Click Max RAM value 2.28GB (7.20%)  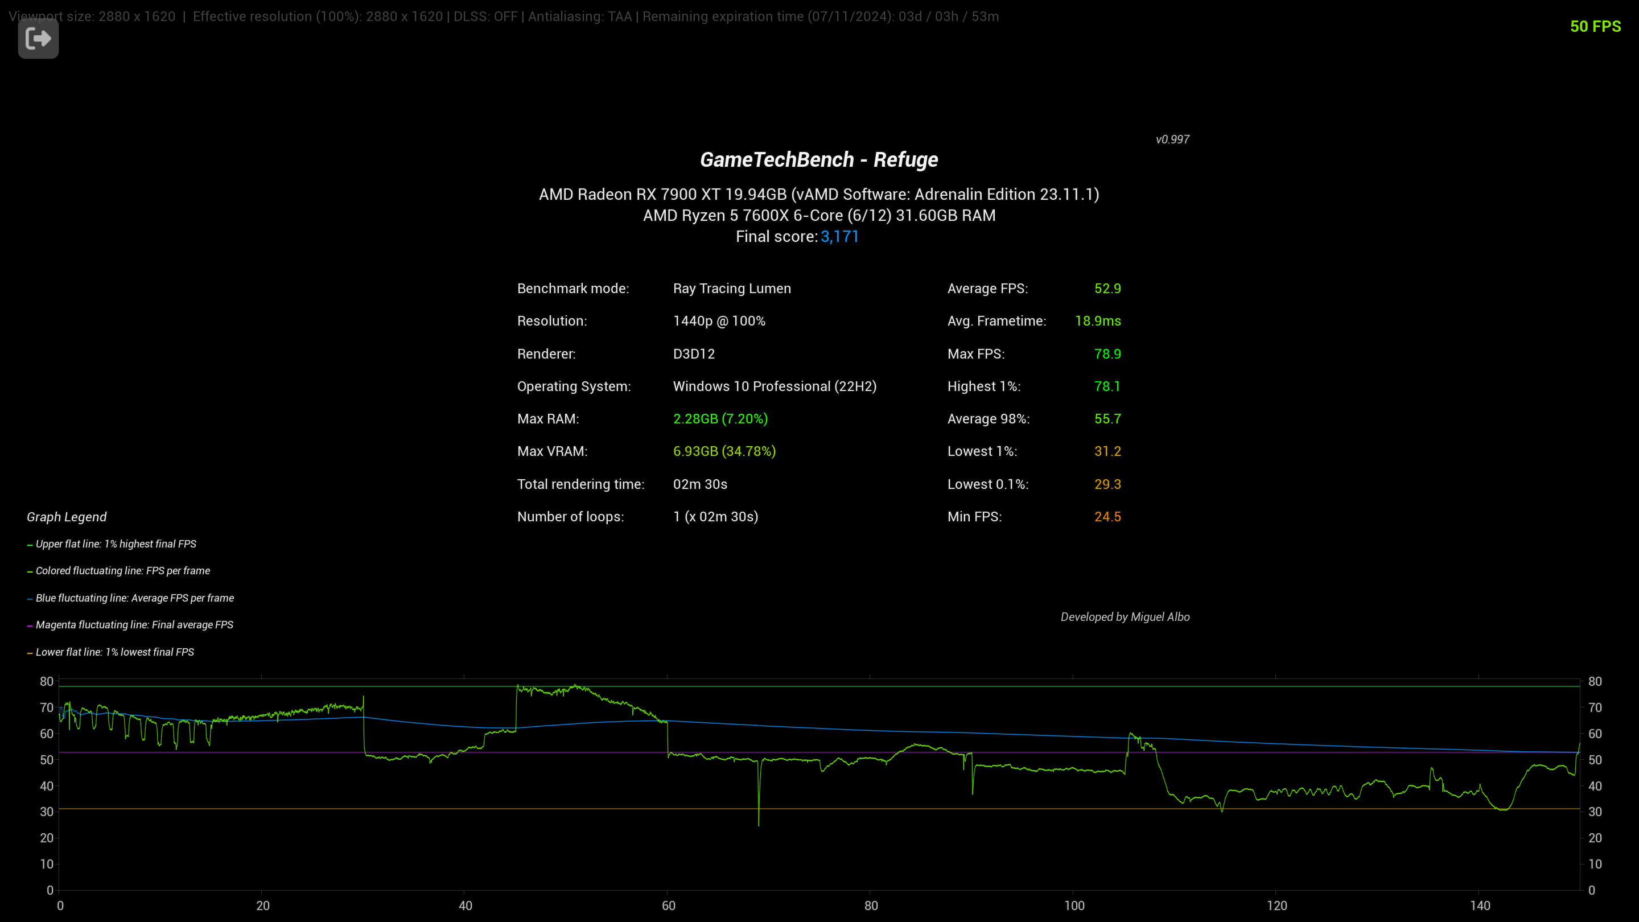pyautogui.click(x=720, y=419)
